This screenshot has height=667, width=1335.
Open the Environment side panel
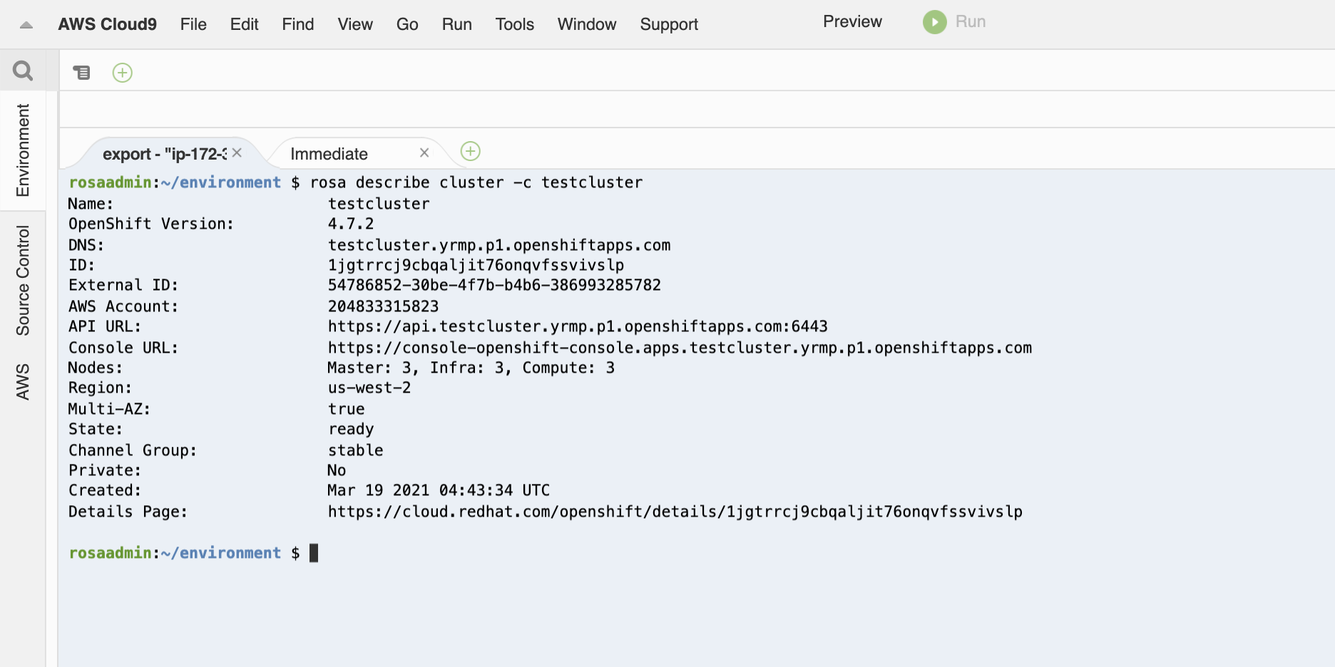23,150
